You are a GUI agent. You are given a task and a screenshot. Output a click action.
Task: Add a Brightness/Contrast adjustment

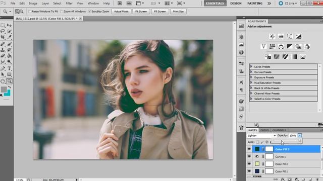pyautogui.click(x=272, y=36)
